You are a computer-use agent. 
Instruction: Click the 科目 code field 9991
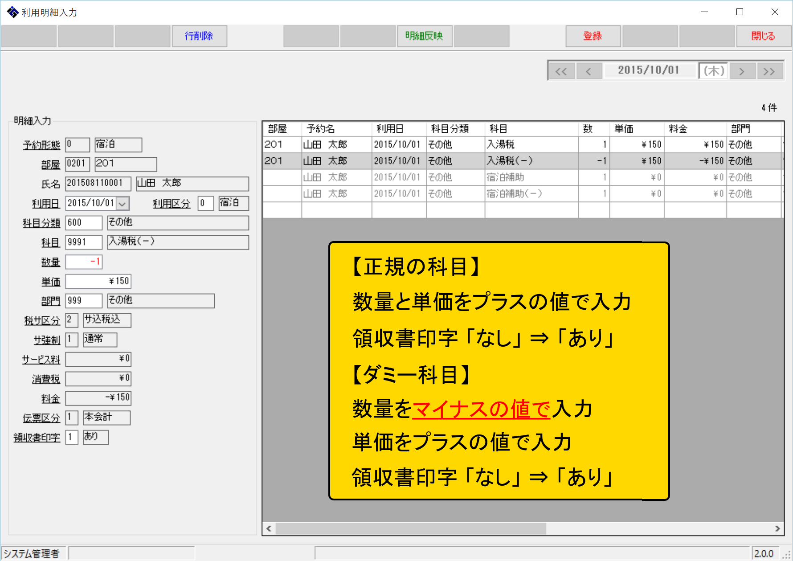click(x=84, y=242)
